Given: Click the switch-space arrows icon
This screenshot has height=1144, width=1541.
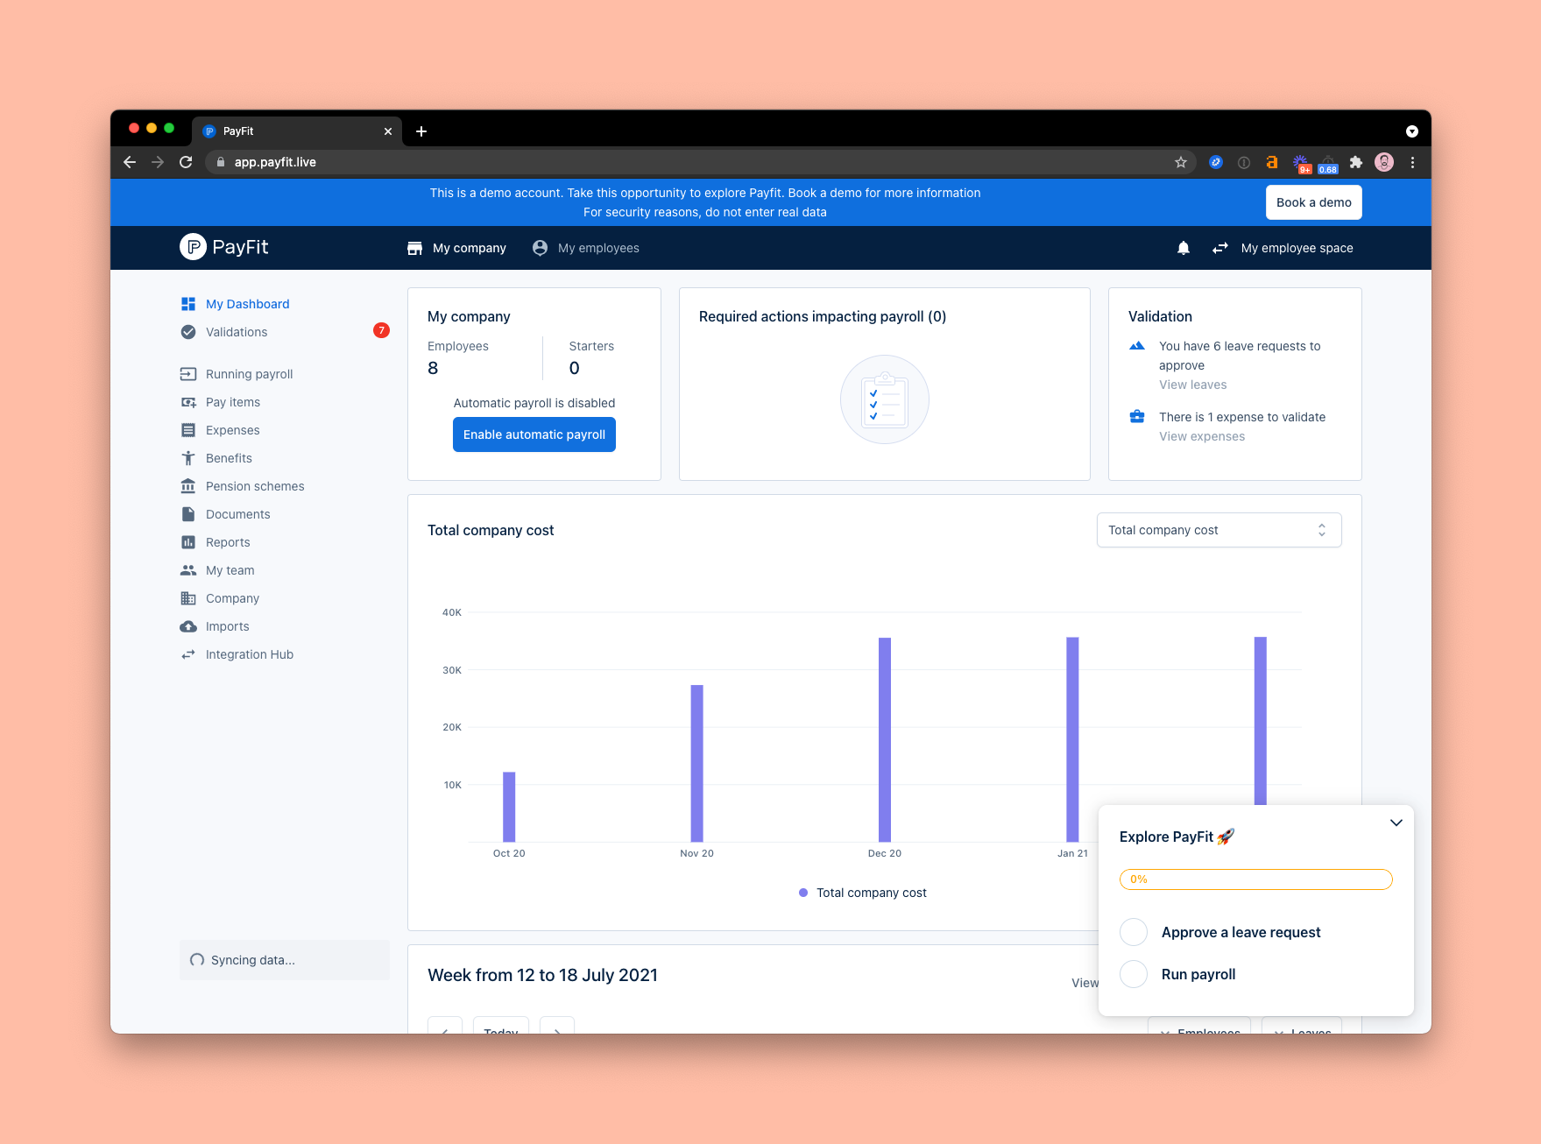Looking at the screenshot, I should (x=1220, y=248).
